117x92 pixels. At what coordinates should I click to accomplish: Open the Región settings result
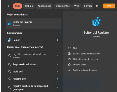pos(34,40)
